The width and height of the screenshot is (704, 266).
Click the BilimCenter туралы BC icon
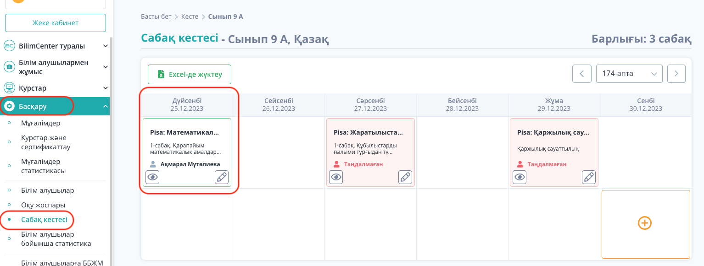[x=9, y=46]
